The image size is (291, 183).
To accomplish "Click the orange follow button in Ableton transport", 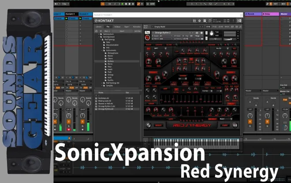I will coord(102,4).
